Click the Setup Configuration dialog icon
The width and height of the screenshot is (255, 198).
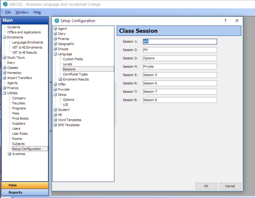point(57,21)
